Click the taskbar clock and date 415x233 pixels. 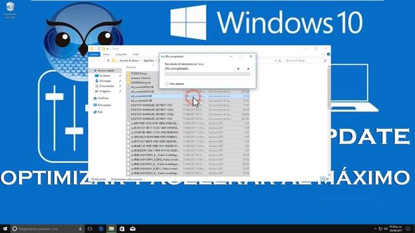click(396, 228)
